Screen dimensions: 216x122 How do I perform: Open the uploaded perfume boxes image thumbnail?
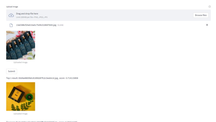tap(21, 45)
